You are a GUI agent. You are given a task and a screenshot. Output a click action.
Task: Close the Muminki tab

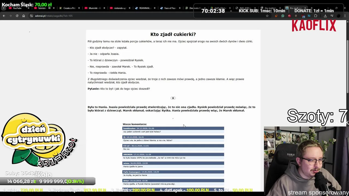coord(104,8)
